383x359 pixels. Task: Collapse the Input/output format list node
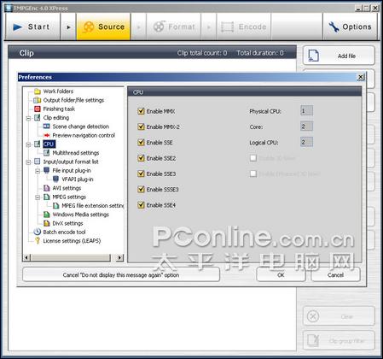coord(28,162)
